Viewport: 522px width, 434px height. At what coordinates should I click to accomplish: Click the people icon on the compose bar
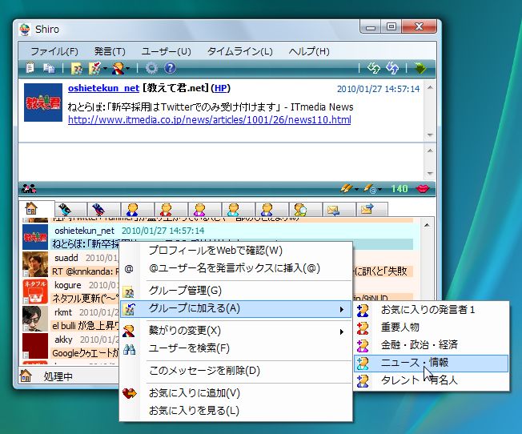[x=29, y=189]
